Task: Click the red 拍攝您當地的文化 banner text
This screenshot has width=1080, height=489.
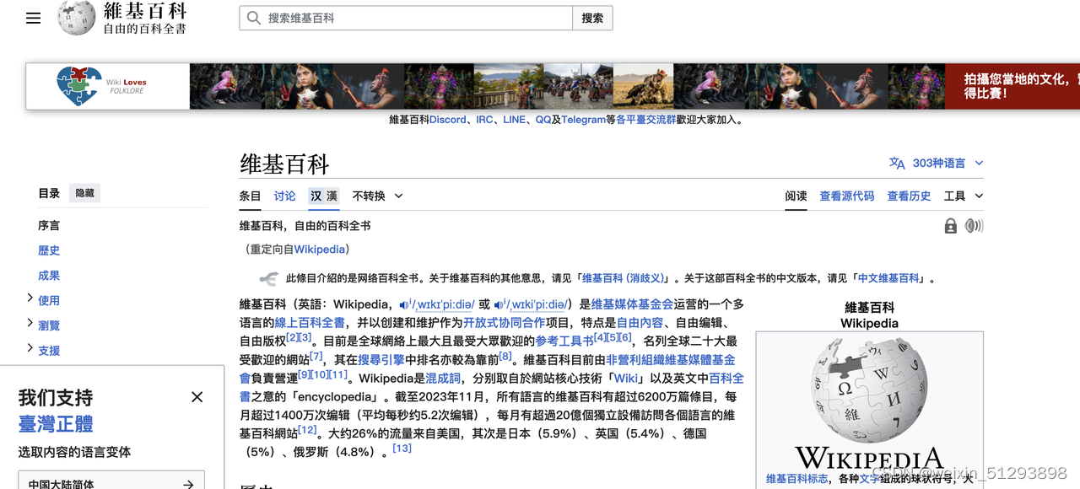Action: [x=1022, y=86]
